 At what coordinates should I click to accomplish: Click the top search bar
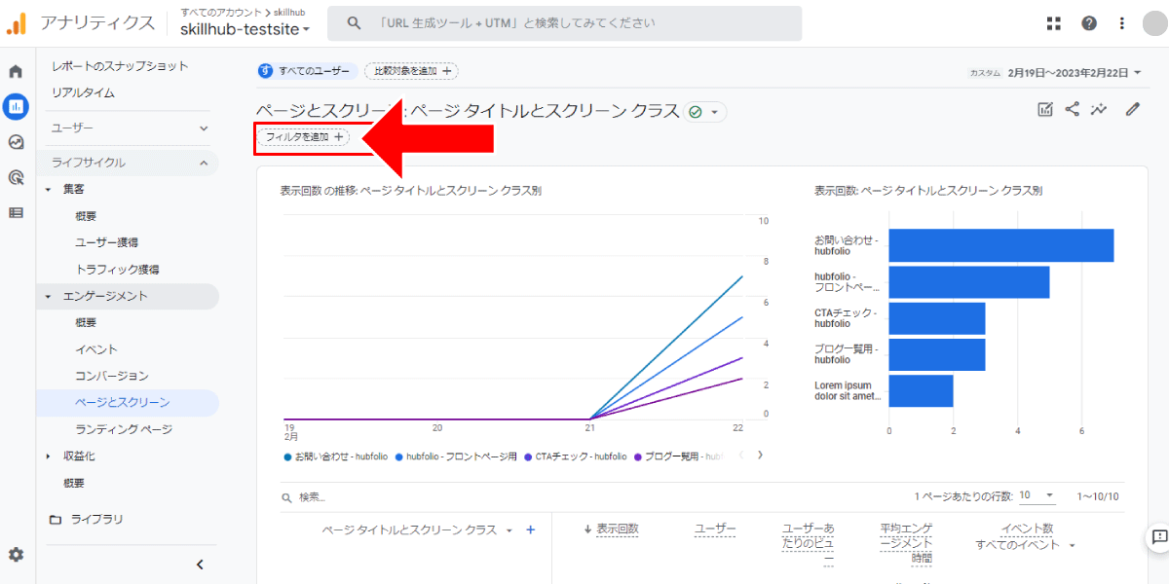pos(564,23)
